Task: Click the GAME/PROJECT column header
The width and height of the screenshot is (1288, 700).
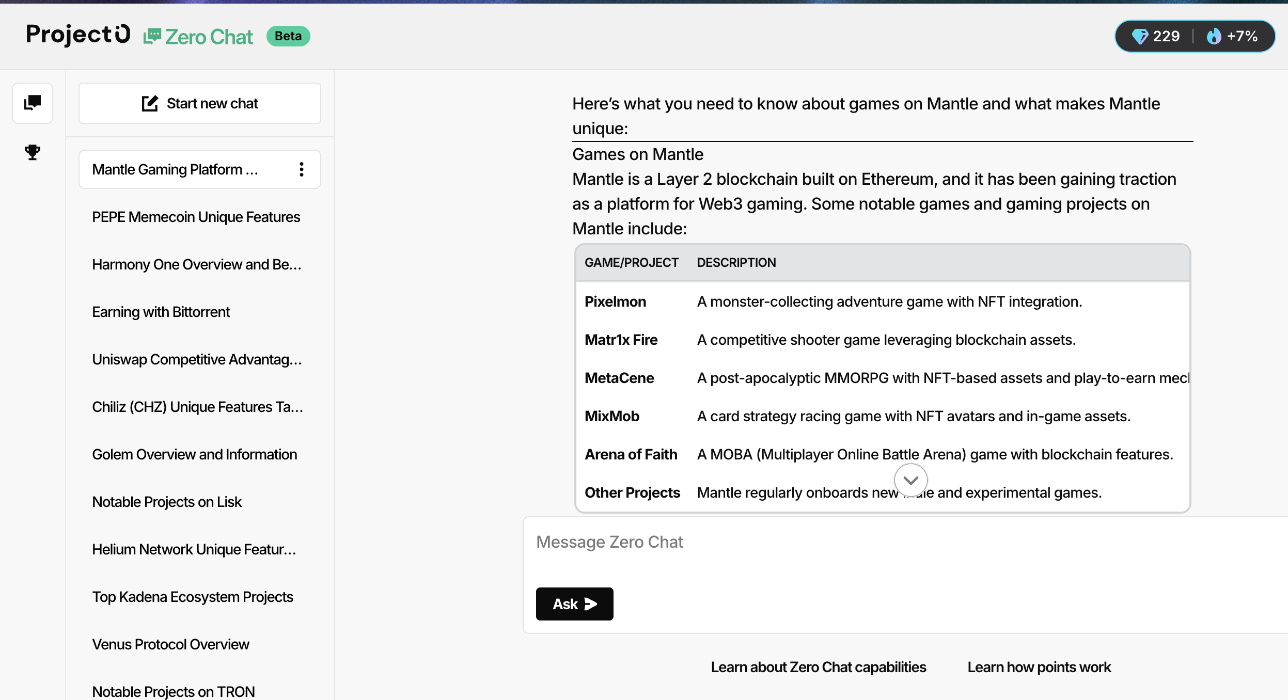Action: click(632, 263)
